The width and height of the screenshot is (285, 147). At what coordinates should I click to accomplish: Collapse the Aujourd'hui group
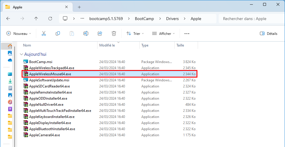(x=21, y=54)
